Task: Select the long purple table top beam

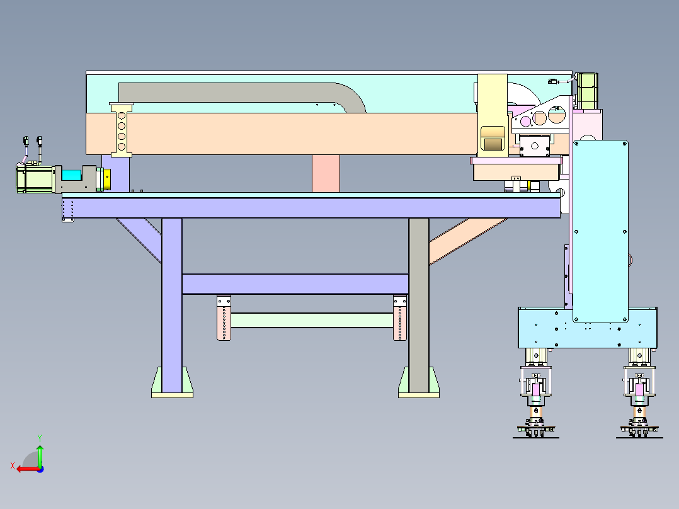Action: click(x=311, y=207)
